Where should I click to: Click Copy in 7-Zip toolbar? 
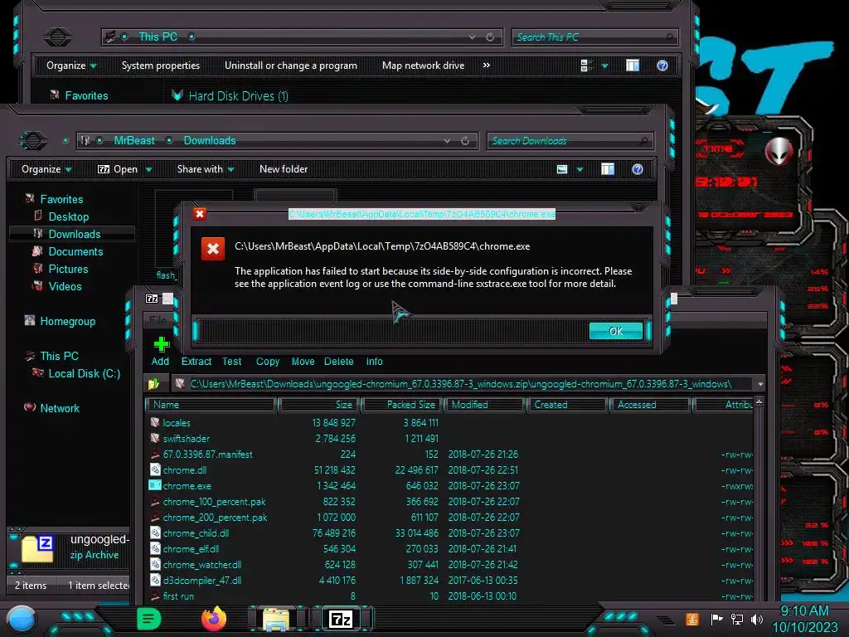pos(268,362)
